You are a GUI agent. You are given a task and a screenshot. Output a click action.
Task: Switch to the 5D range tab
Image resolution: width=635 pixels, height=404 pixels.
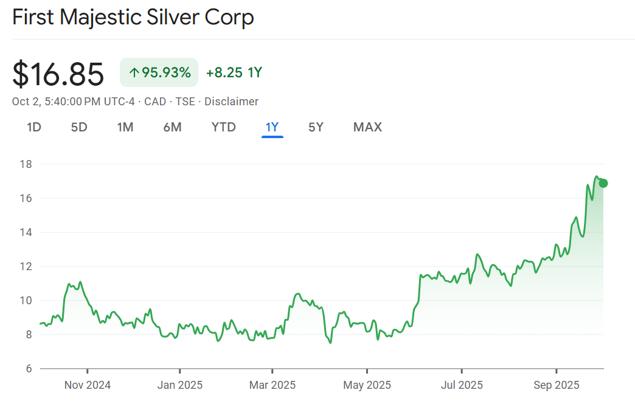point(79,127)
